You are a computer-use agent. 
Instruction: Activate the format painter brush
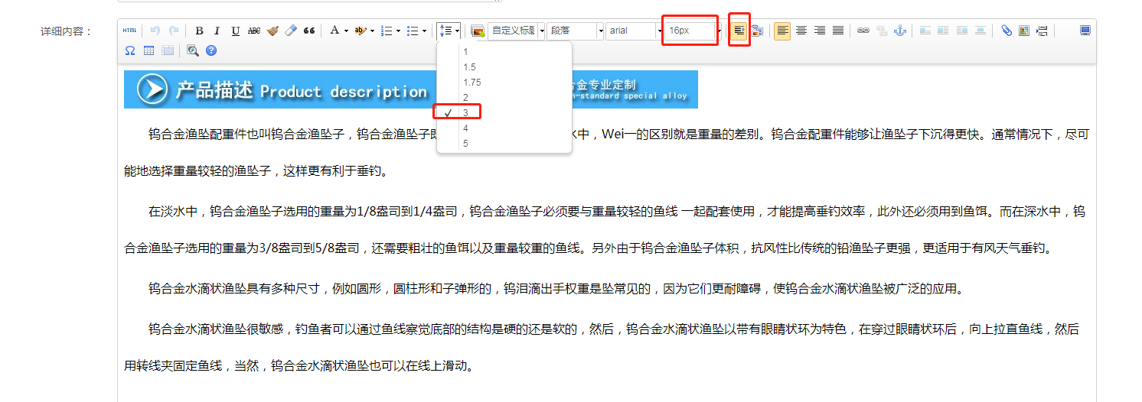click(x=272, y=31)
